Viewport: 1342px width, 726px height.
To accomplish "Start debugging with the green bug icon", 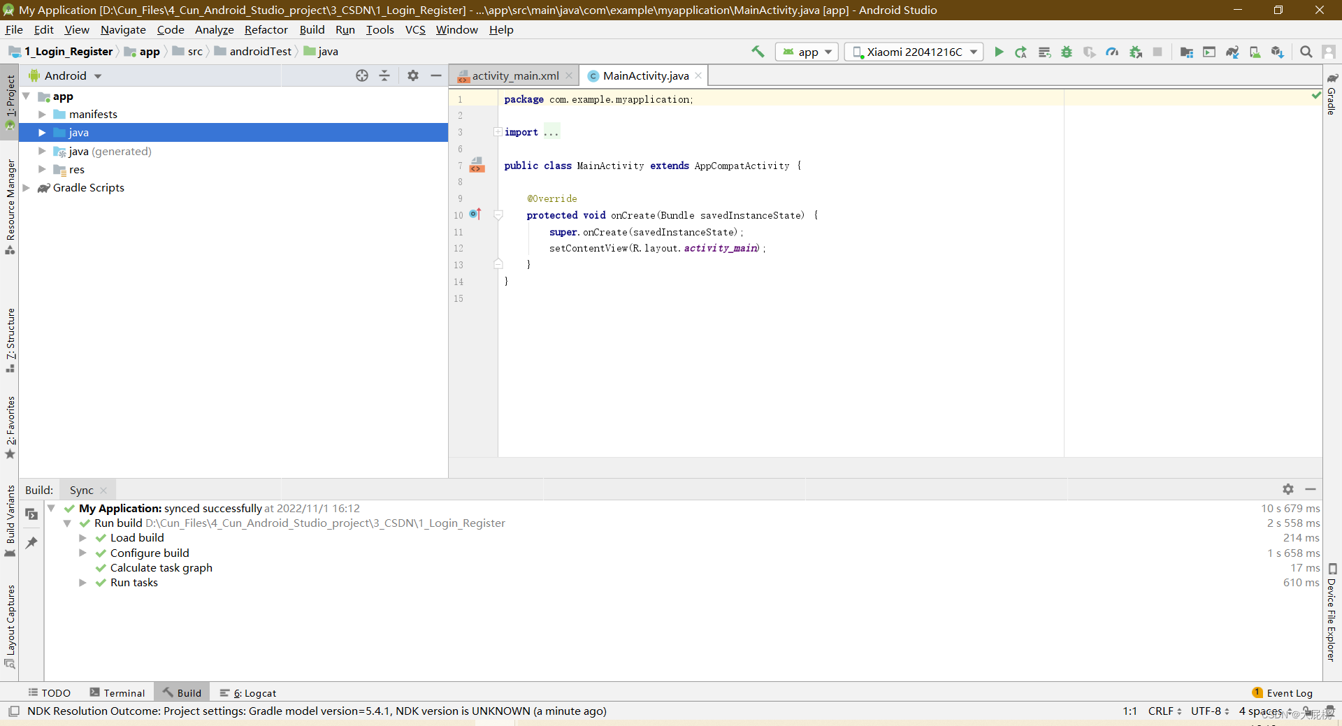I will [1067, 52].
